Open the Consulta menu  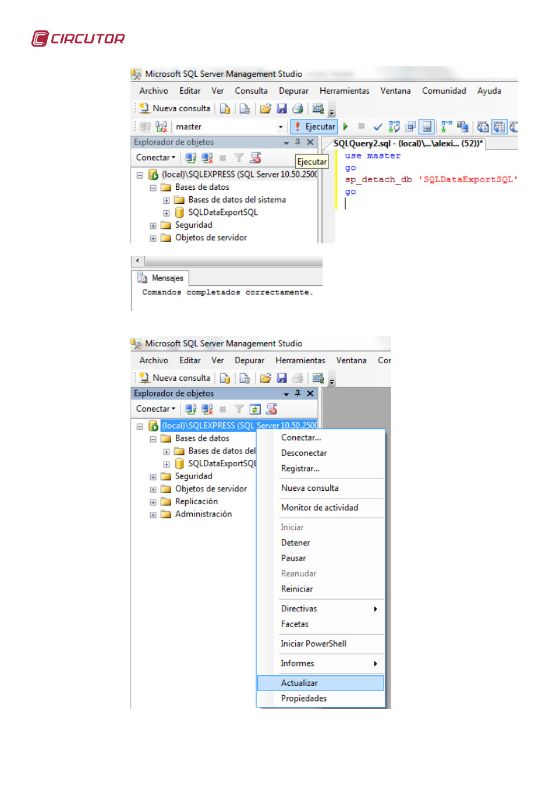251,91
